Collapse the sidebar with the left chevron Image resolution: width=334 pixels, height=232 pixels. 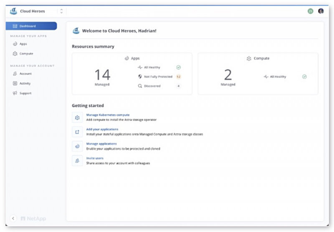coord(13,218)
